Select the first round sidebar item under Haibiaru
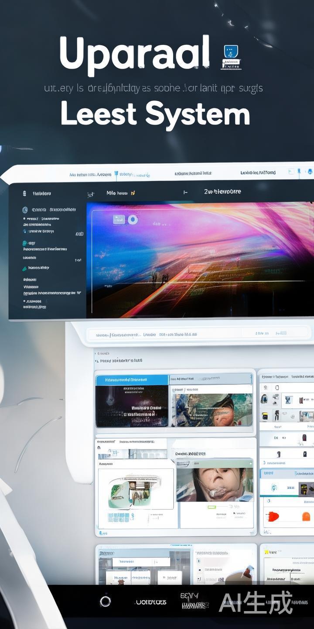 pyautogui.click(x=25, y=210)
